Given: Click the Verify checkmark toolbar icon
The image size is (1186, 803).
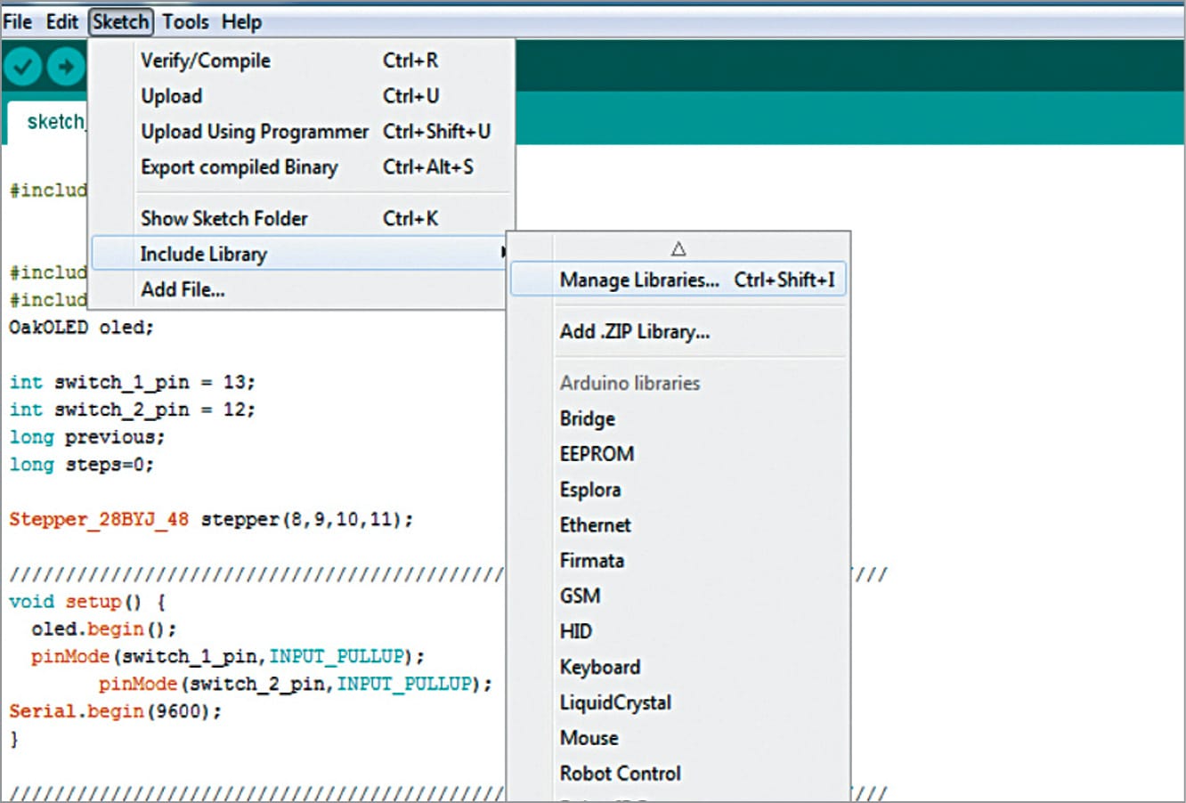Looking at the screenshot, I should tap(23, 67).
